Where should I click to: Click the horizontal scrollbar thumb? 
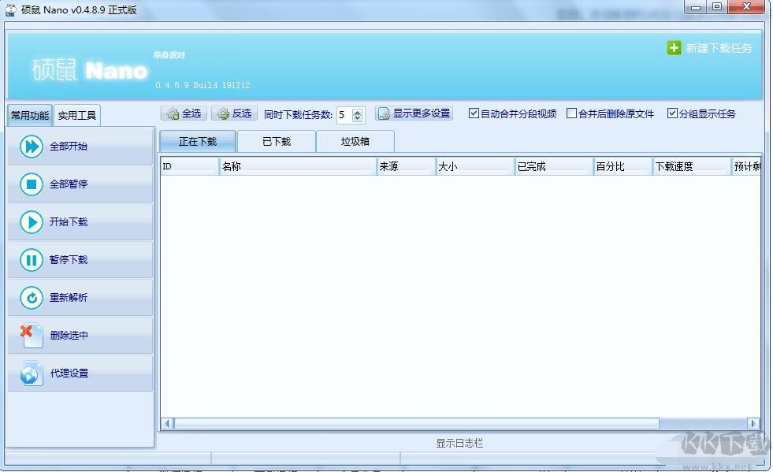pyautogui.click(x=417, y=423)
